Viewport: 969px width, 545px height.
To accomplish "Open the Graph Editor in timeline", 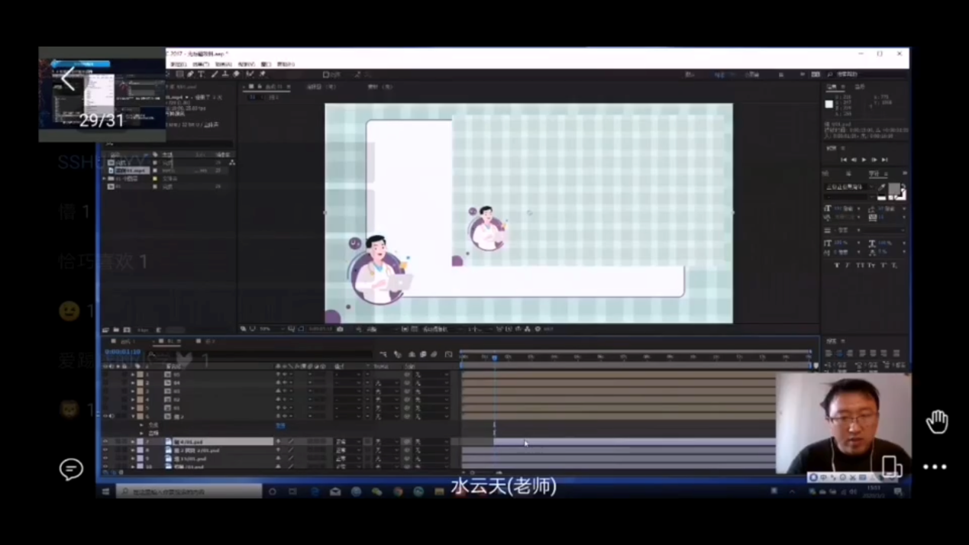I will pyautogui.click(x=448, y=354).
